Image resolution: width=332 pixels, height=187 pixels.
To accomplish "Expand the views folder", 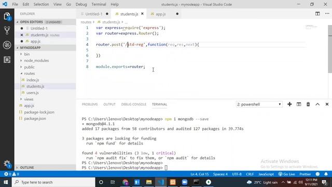I will click(29, 99).
